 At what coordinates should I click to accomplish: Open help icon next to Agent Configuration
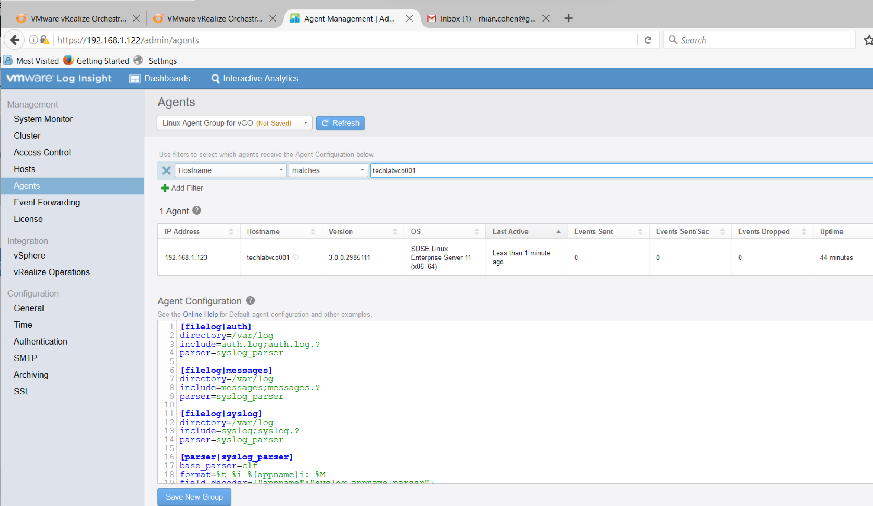[x=250, y=300]
